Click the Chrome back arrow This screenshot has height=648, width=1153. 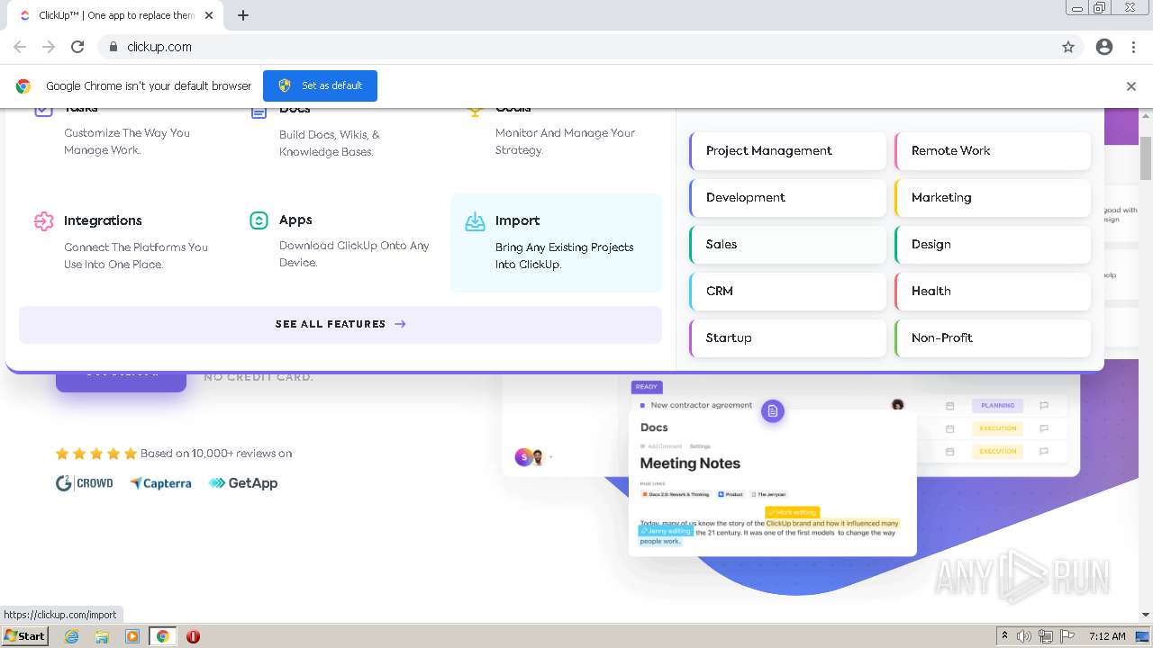[x=20, y=47]
